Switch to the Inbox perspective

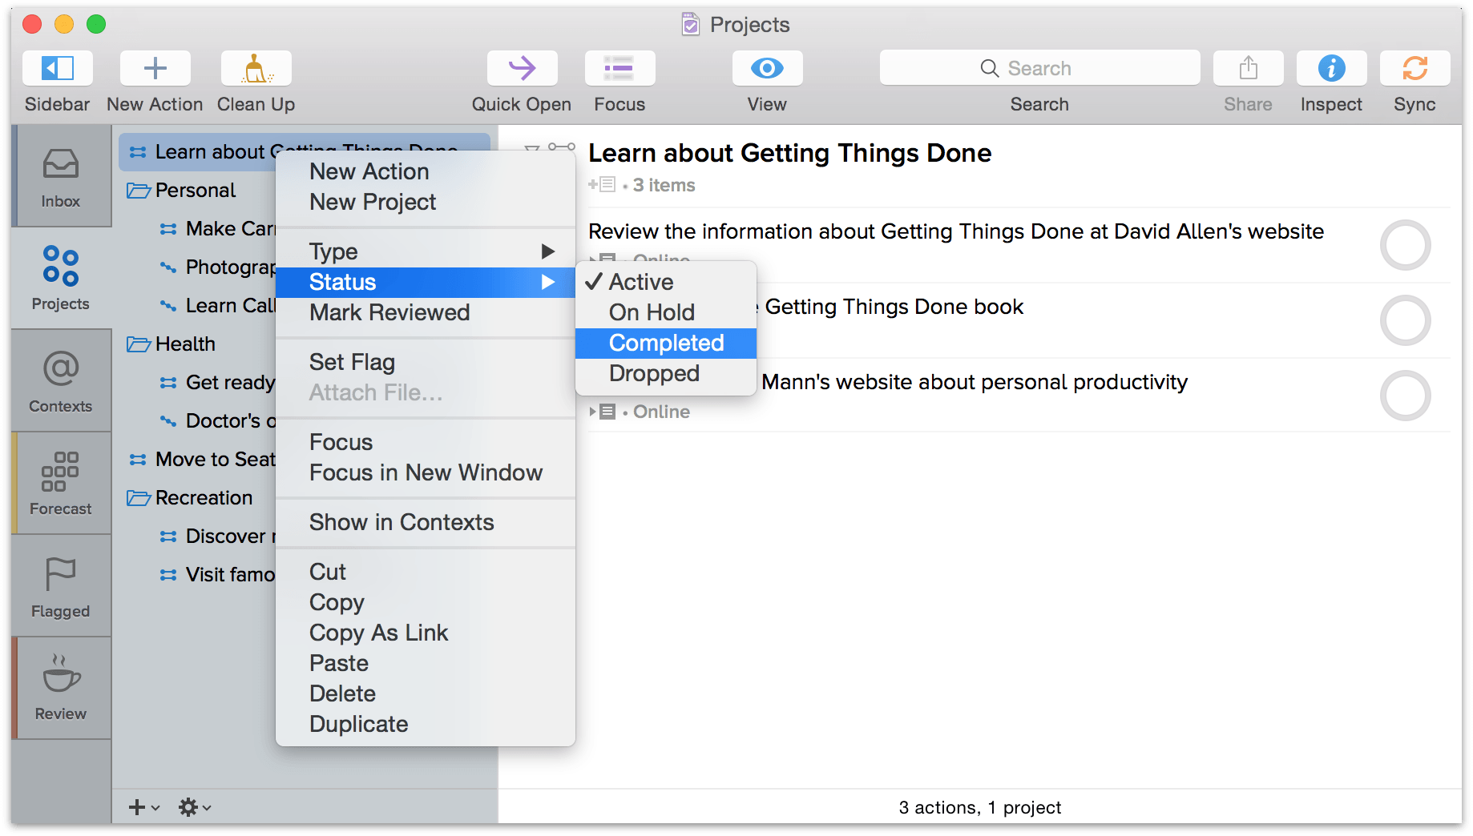point(61,177)
